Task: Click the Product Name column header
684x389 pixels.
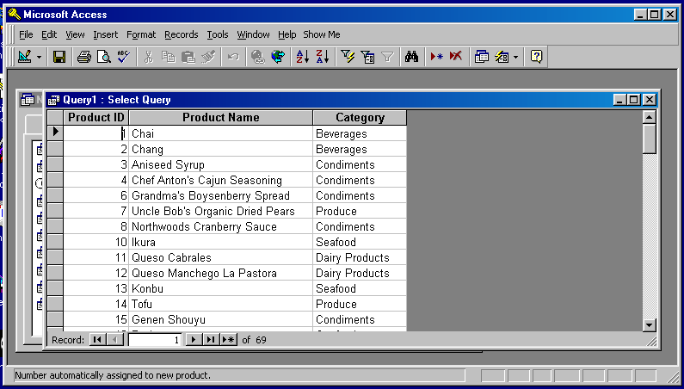Action: pyautogui.click(x=220, y=118)
